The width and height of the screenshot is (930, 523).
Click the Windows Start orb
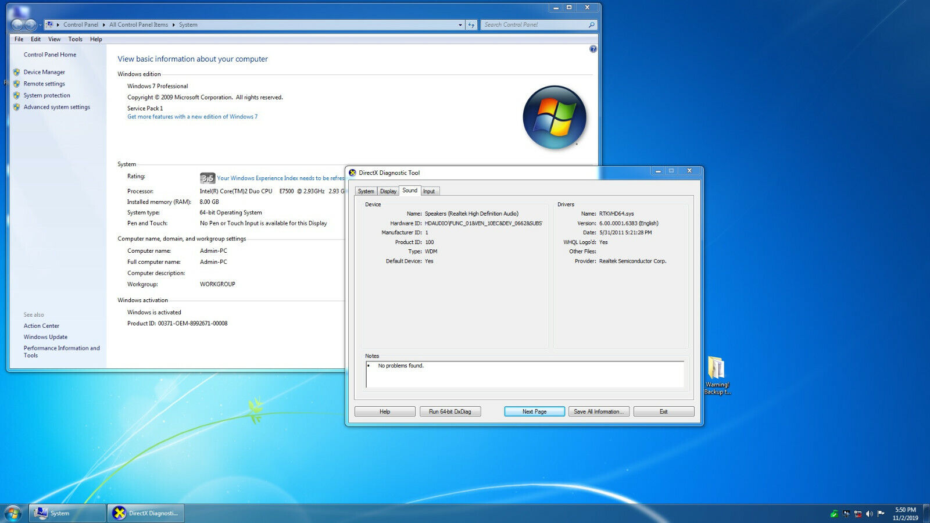(13, 513)
